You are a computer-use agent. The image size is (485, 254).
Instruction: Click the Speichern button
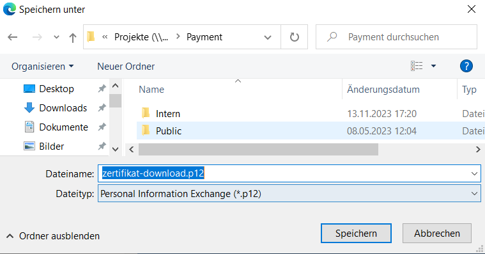click(x=356, y=234)
